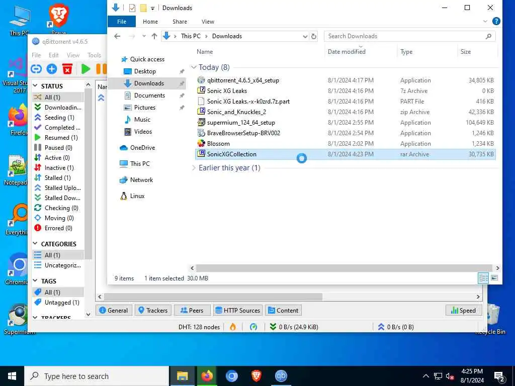
Task: Click the Chromium taskbar icon
Action: pyautogui.click(x=231, y=376)
